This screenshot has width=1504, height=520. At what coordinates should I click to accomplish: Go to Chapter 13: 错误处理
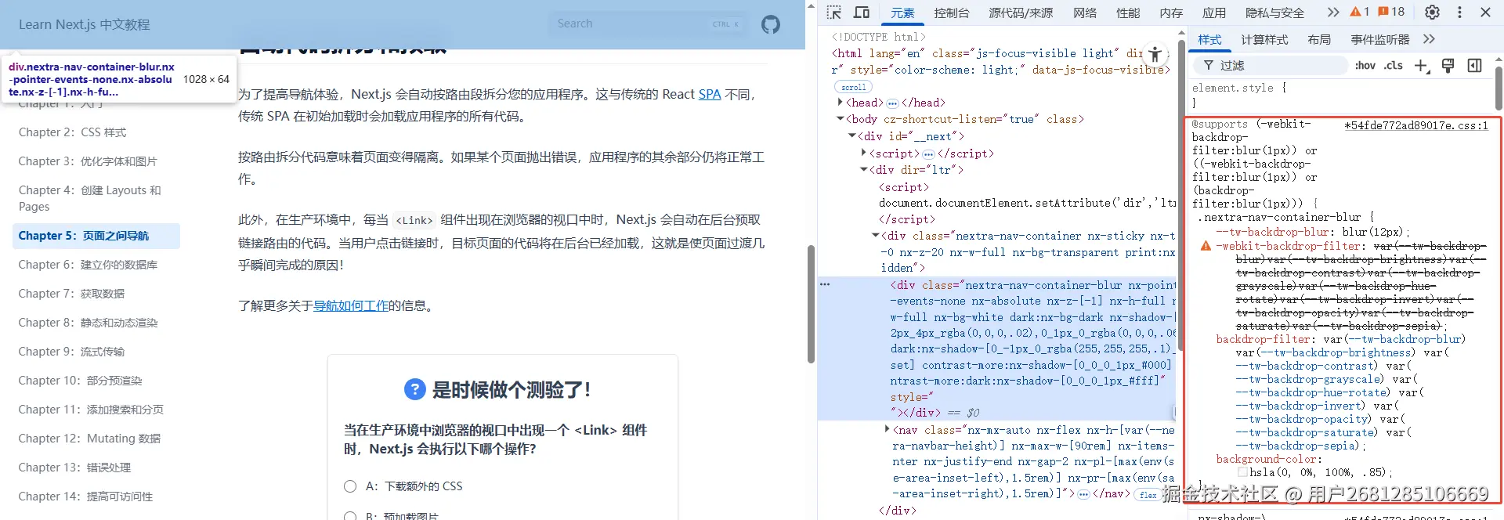click(74, 468)
